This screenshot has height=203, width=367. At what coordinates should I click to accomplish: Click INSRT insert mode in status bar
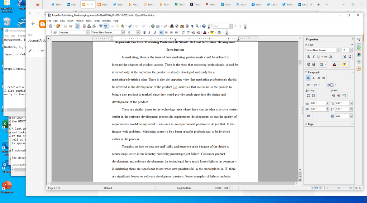[218, 188]
